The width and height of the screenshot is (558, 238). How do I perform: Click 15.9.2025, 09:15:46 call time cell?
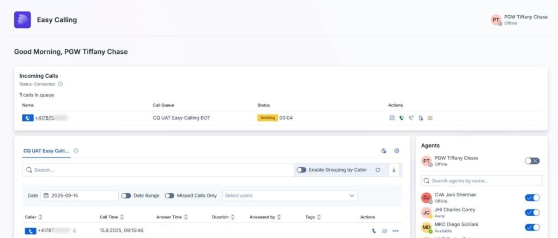pyautogui.click(x=122, y=230)
